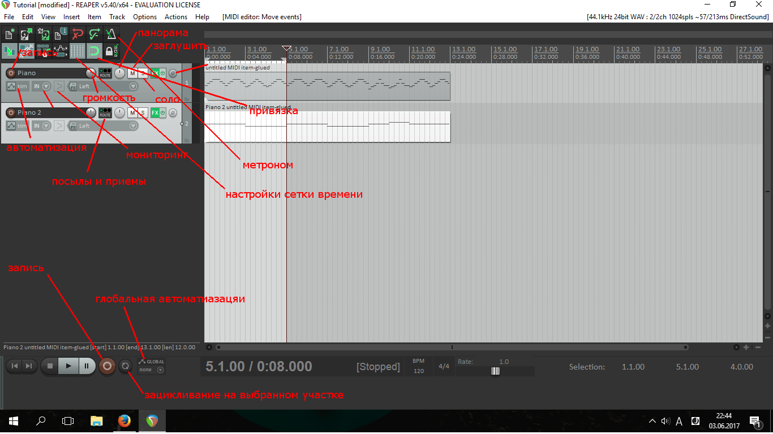Open envelope trim button on Piano 2

point(17,126)
